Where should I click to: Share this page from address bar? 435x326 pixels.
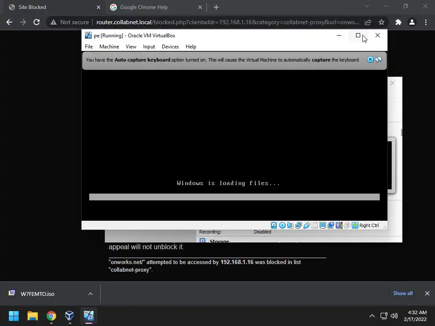click(368, 22)
